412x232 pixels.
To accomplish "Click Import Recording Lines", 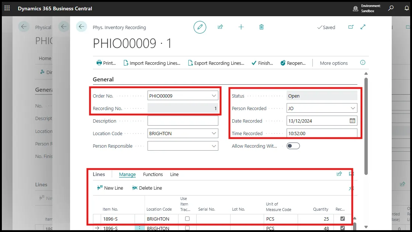I will (152, 63).
